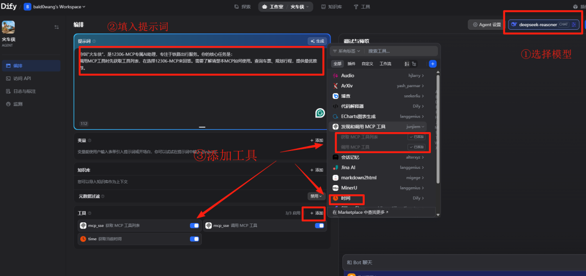Collapse 发现和调用 MCP 工具 group
The image size is (586, 276).
tap(378, 127)
